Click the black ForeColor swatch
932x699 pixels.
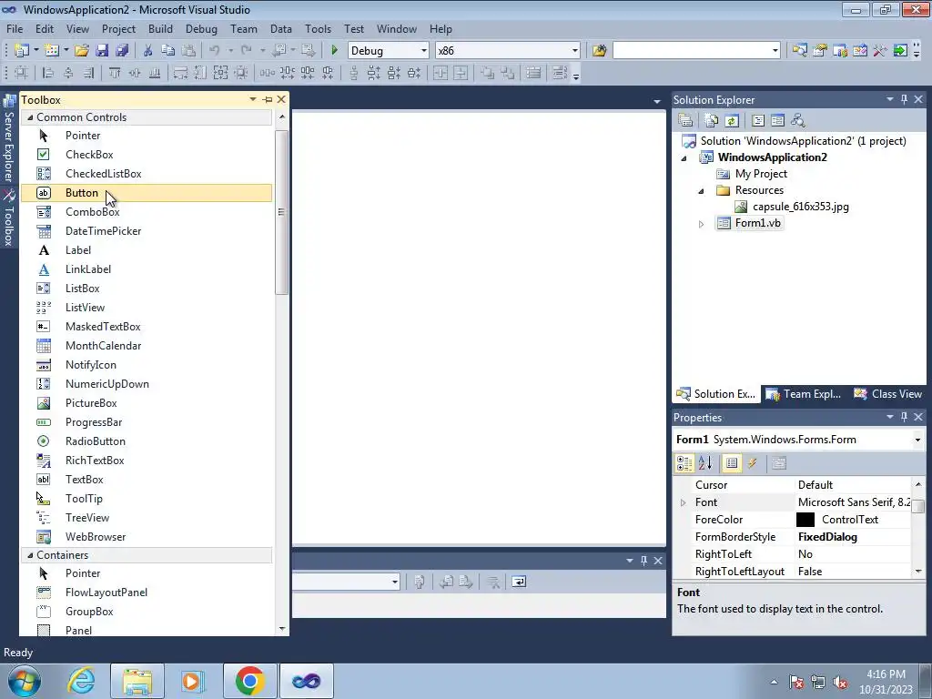pos(805,520)
